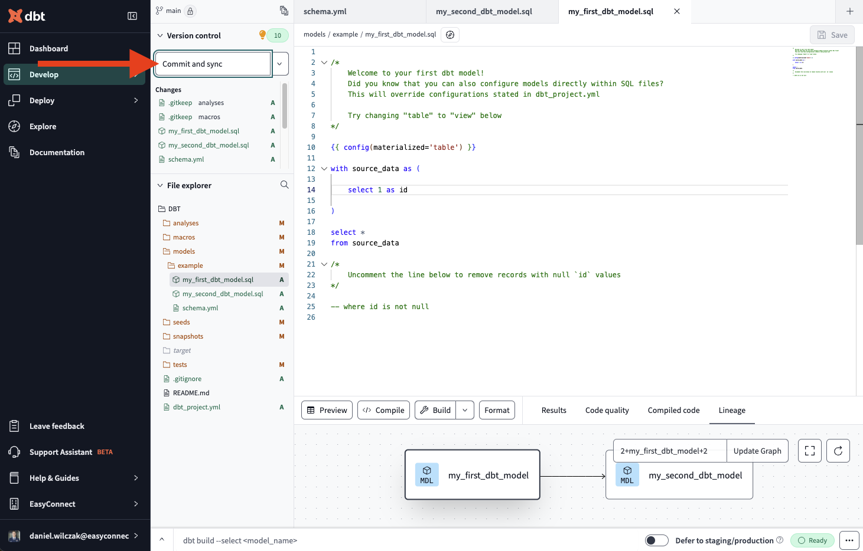
Task: Click the Compile button
Action: (x=384, y=410)
